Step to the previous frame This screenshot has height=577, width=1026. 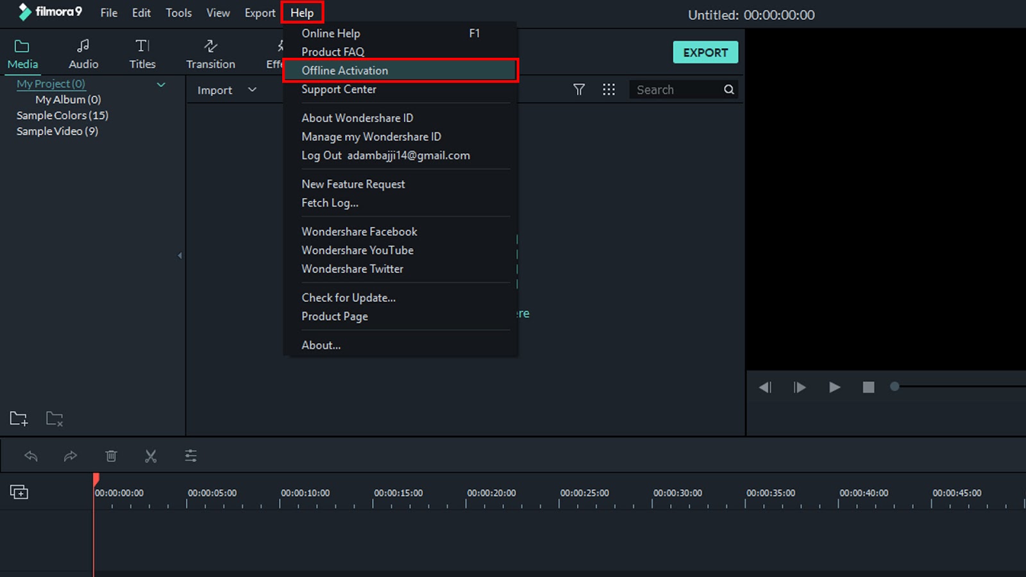765,387
